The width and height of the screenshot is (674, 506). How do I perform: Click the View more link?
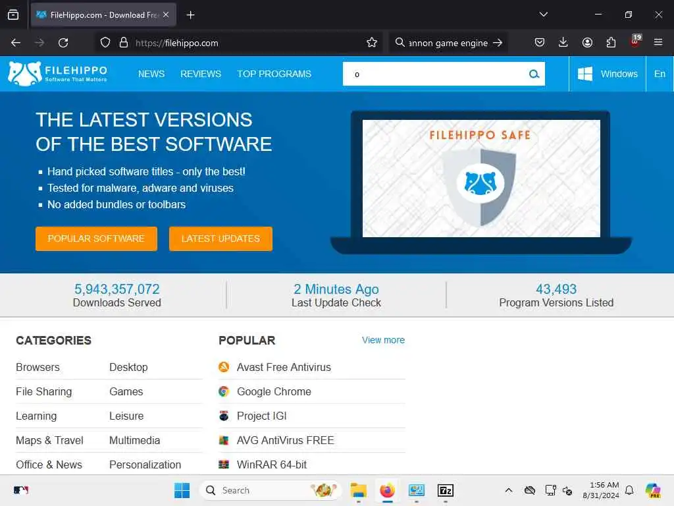[x=384, y=340]
